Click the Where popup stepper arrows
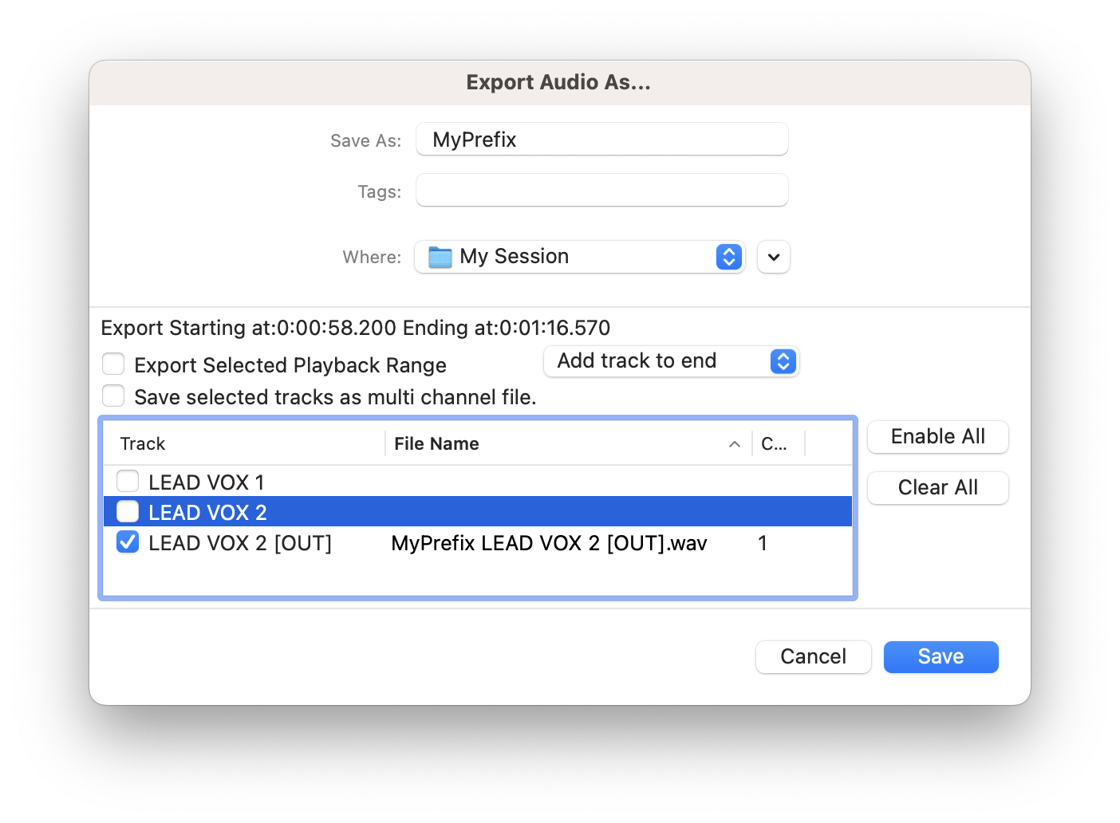The image size is (1120, 823). 728,257
